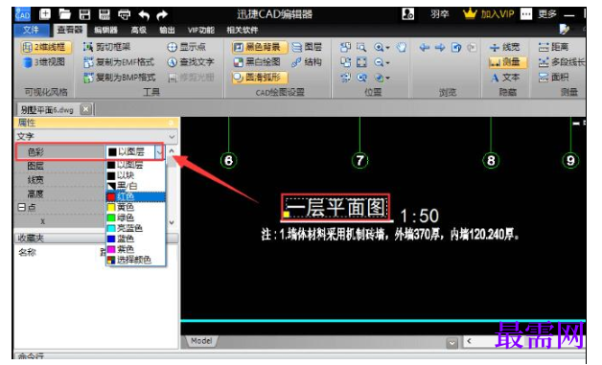Measure with the 距离 distance tool

pyautogui.click(x=553, y=47)
